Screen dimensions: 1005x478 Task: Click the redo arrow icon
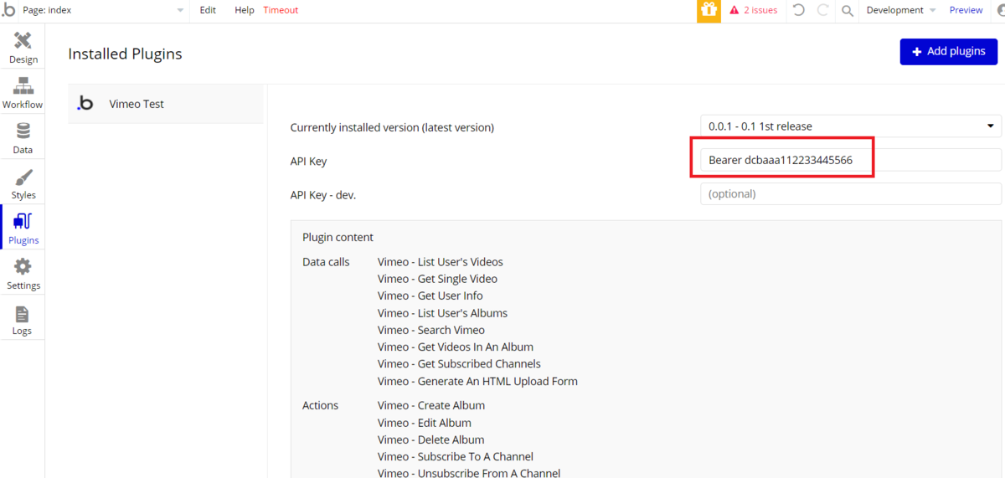click(x=822, y=10)
